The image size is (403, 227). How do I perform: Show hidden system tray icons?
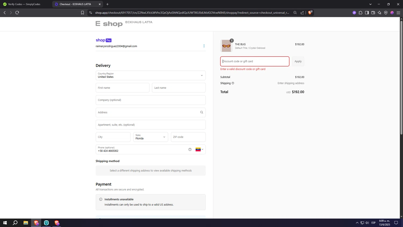(357, 223)
